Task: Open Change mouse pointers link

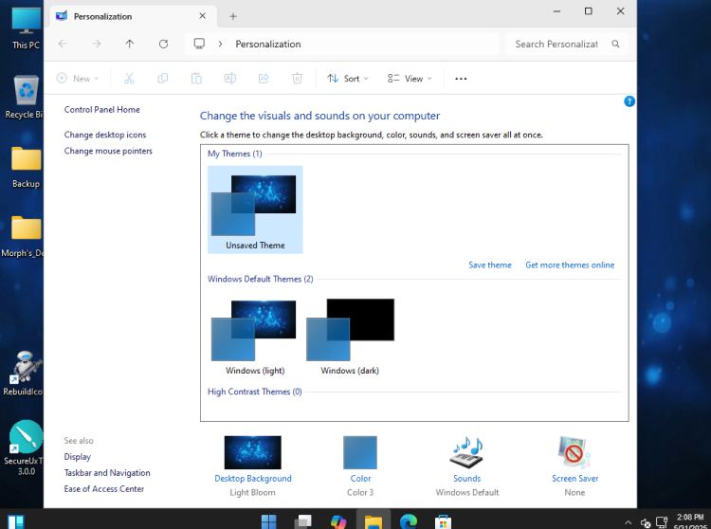Action: pos(108,151)
